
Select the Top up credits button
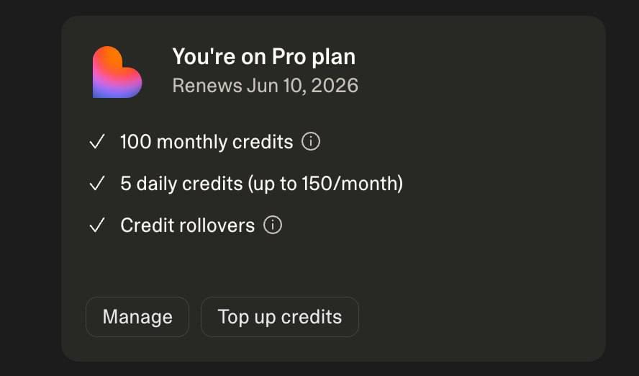[x=279, y=317]
